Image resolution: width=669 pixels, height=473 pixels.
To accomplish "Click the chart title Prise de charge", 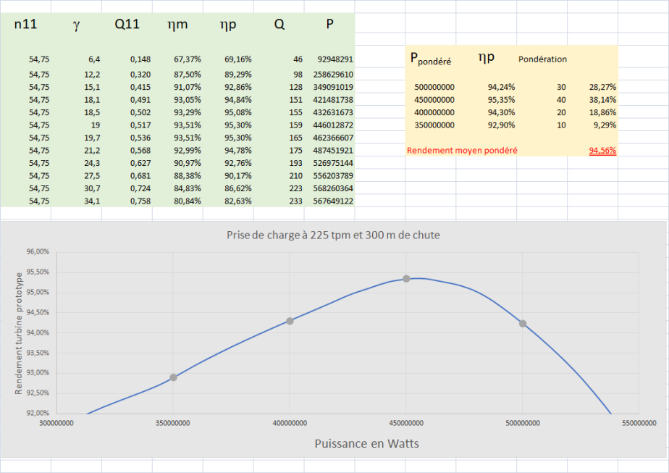I will (333, 235).
